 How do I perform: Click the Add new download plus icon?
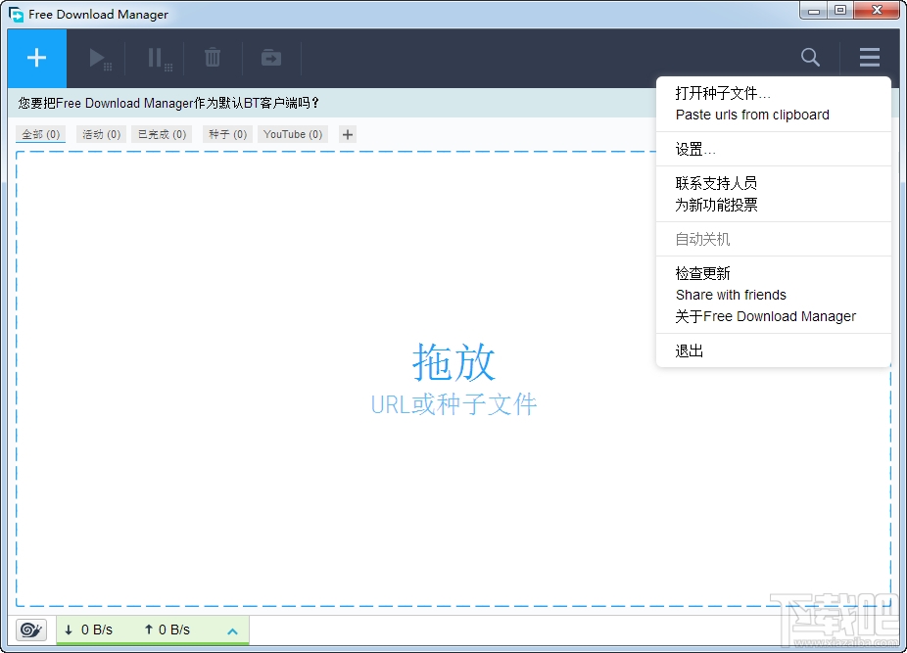coord(36,58)
